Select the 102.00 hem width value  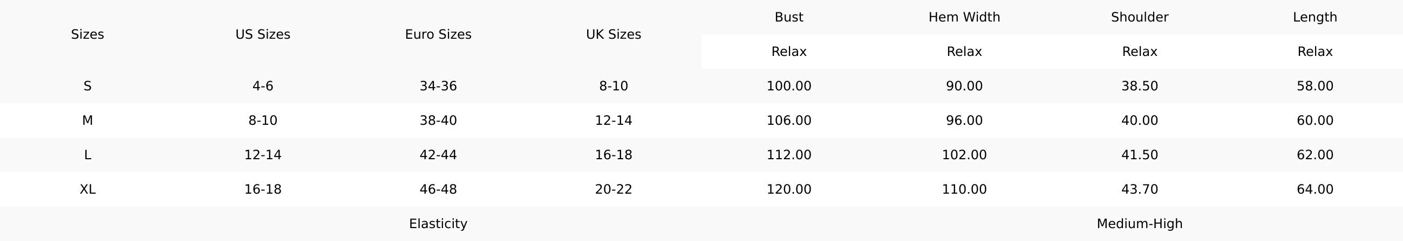coord(964,155)
